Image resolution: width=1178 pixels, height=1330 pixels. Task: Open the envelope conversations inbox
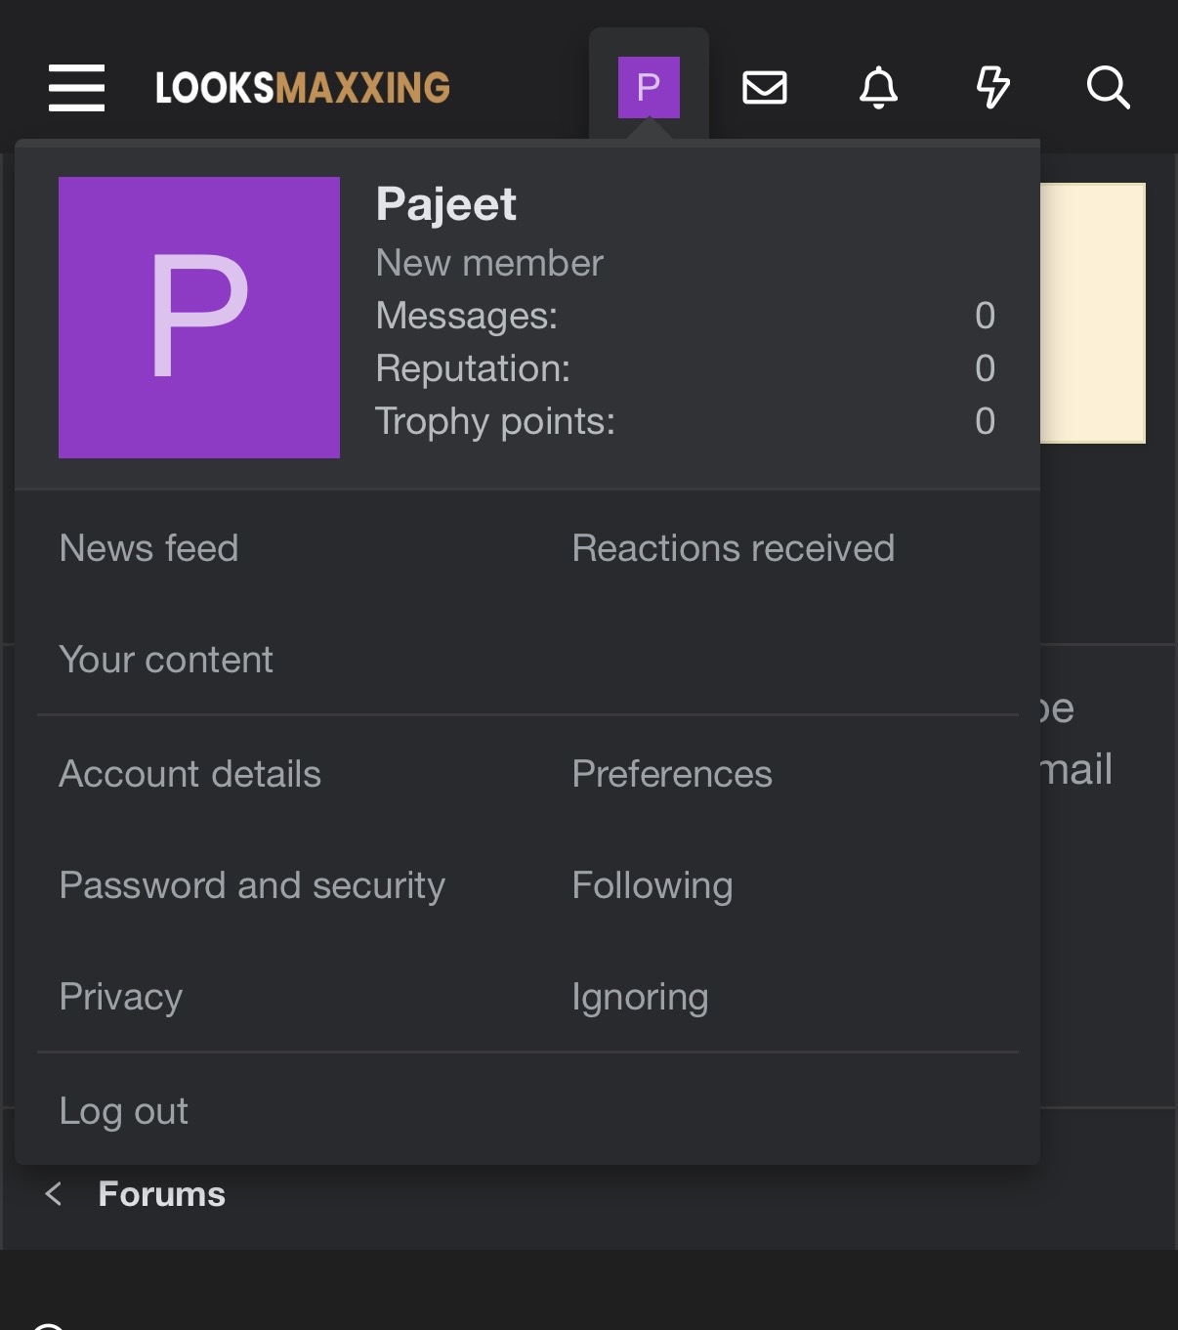pos(765,88)
